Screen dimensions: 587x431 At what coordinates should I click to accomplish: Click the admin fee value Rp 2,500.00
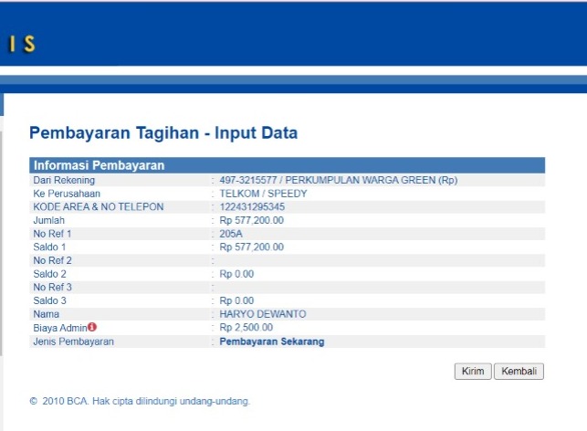point(246,328)
